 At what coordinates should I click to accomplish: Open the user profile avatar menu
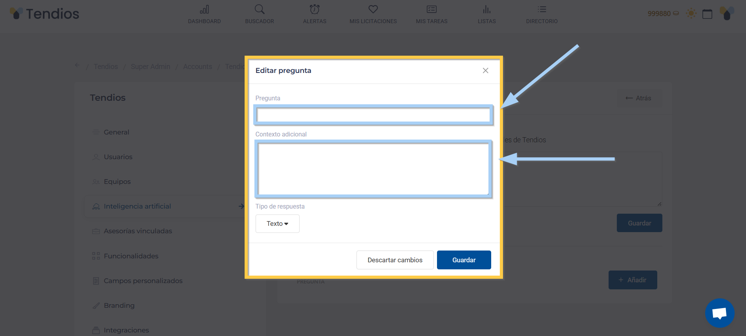click(x=727, y=14)
